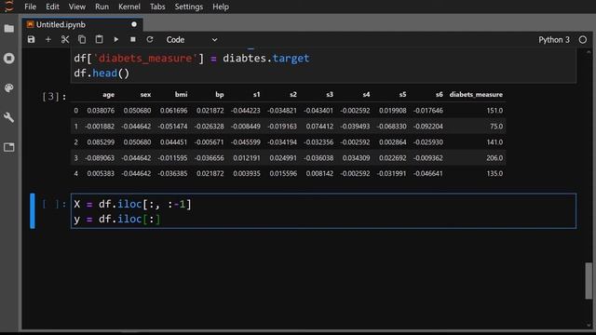Image resolution: width=596 pixels, height=335 pixels.
Task: Open the File menu
Action: click(x=30, y=7)
